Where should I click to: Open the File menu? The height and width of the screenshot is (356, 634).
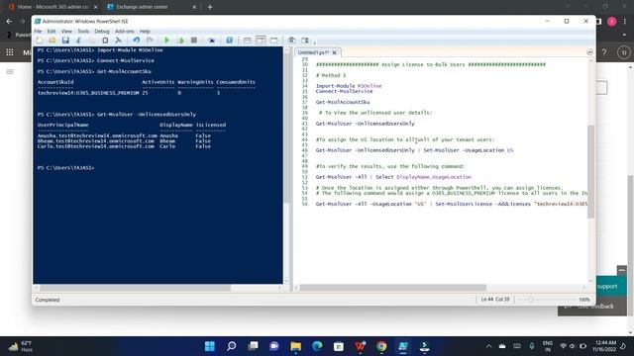point(38,31)
